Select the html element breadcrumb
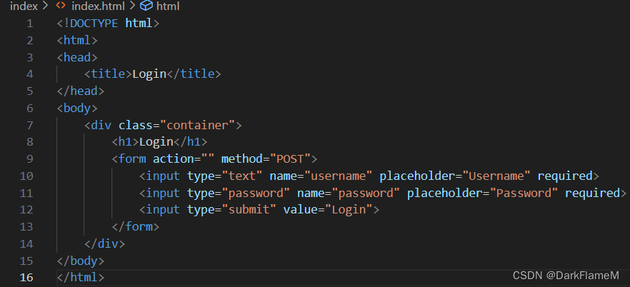Screen dimensions: 630x287 pos(168,6)
